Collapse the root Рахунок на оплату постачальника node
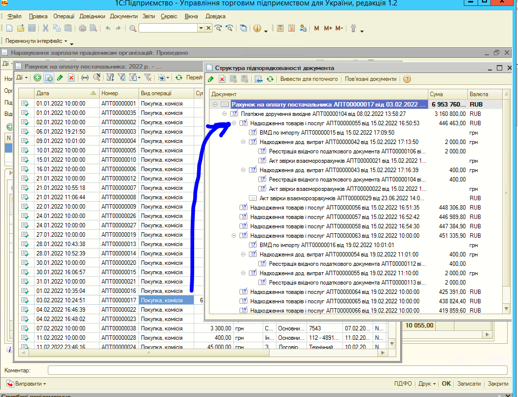Viewport: 518px width, 397px height. coord(215,105)
